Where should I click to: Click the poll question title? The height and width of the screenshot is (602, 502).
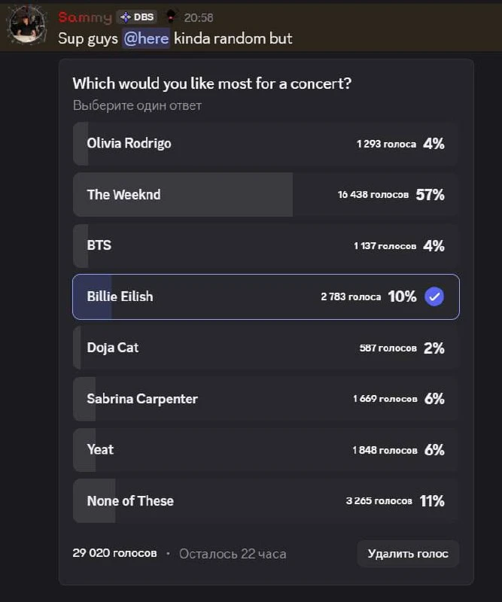[x=212, y=84]
